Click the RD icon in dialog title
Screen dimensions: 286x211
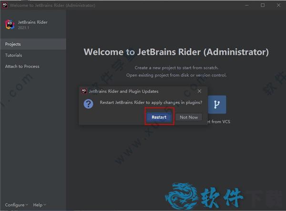[x=84, y=91]
